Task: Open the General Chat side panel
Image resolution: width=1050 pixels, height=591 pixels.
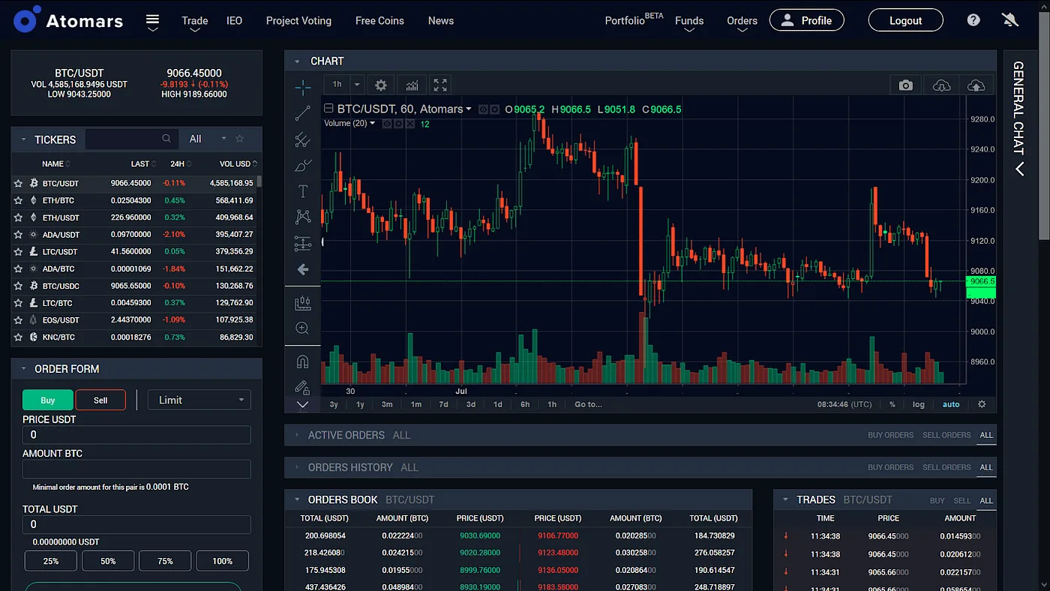Action: (x=1018, y=118)
